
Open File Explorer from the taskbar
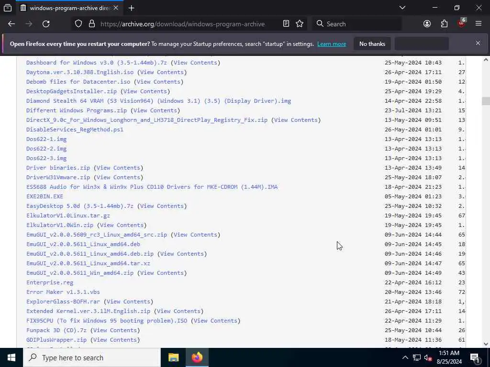173,357
